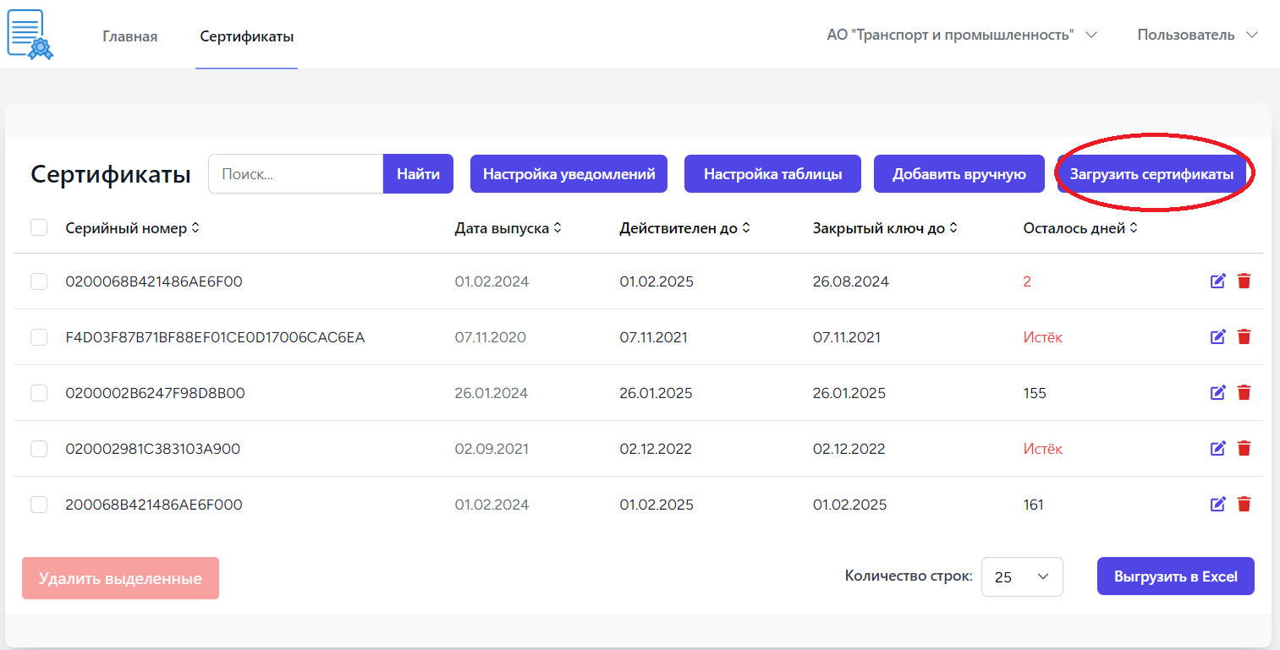Click the Сертификаты page heading
The image size is (1280, 650).
[x=111, y=175]
